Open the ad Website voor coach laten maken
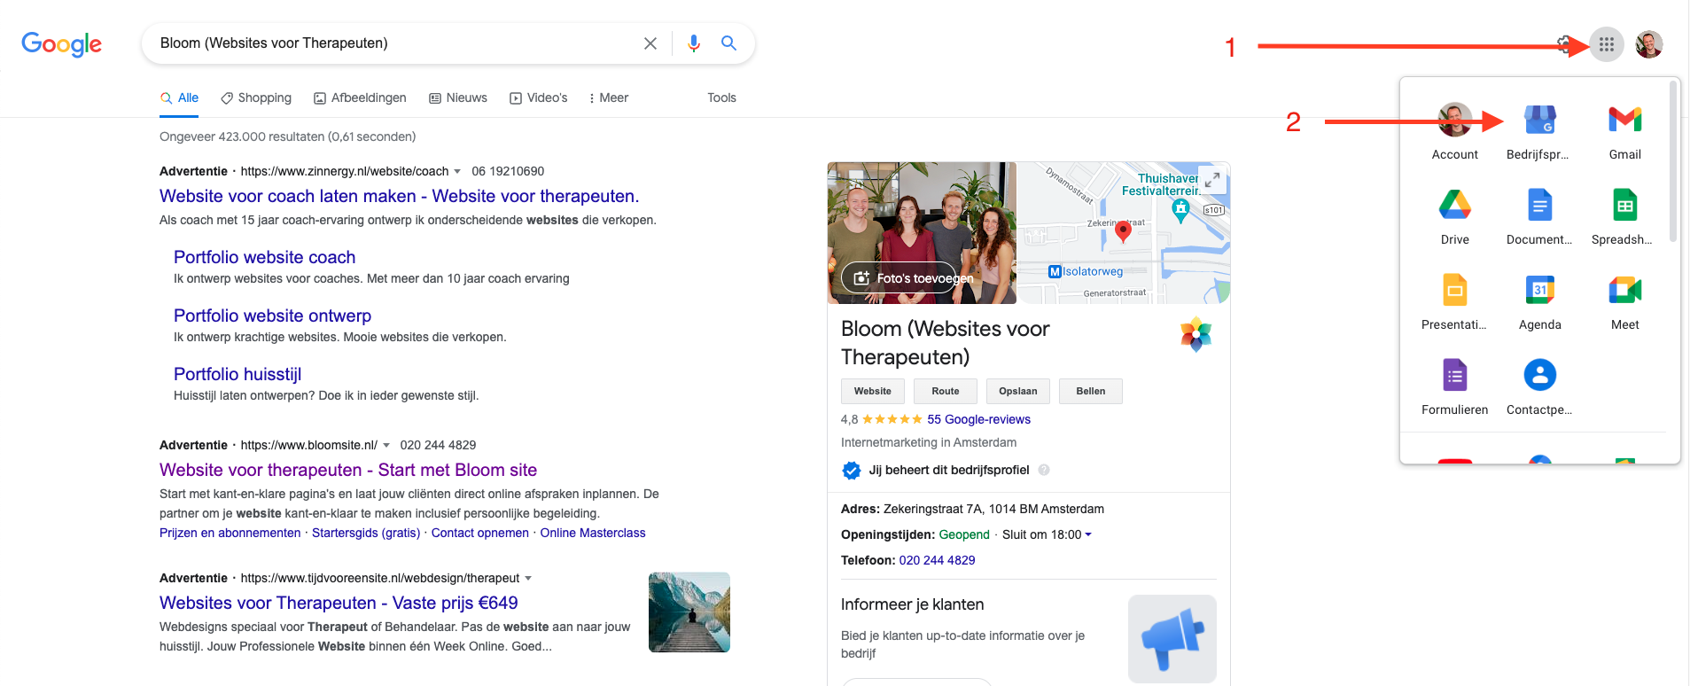Image resolution: width=1690 pixels, height=686 pixels. tap(399, 196)
